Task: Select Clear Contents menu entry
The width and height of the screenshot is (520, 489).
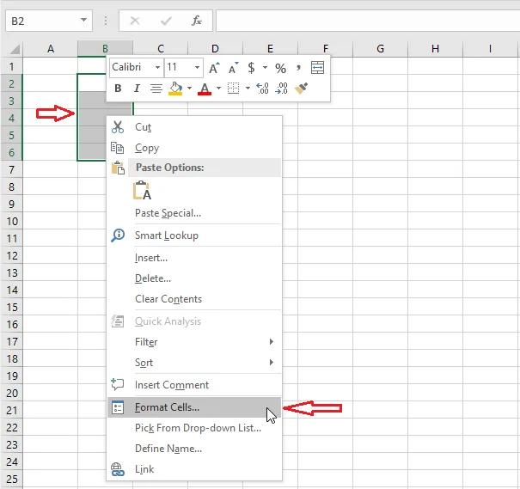Action: click(194, 299)
